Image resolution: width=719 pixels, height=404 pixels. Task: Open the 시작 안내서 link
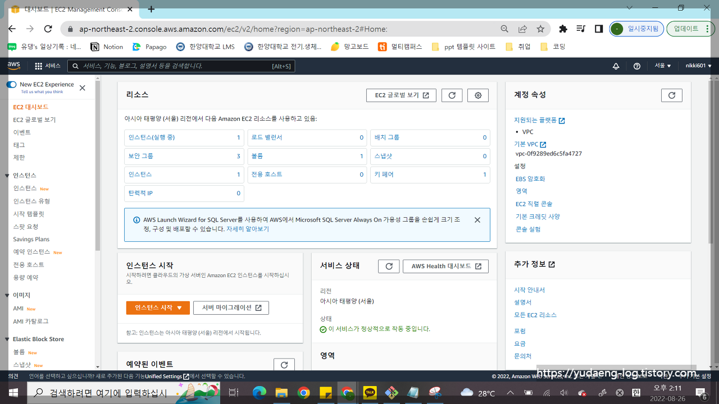click(x=529, y=290)
